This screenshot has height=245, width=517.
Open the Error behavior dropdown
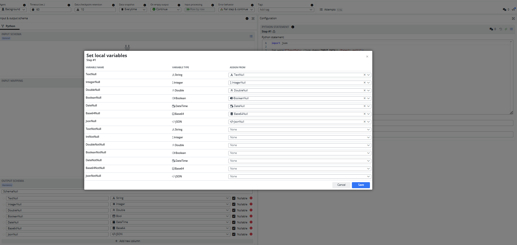[x=236, y=10]
